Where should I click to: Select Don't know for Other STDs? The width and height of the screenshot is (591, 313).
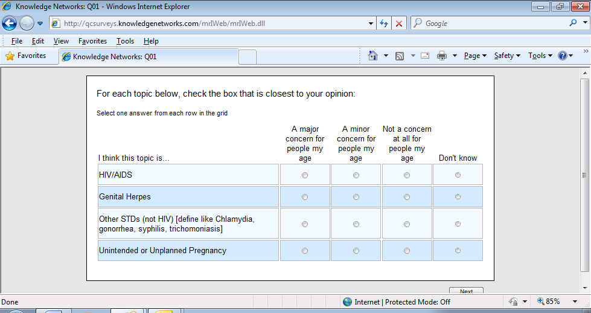pos(458,224)
